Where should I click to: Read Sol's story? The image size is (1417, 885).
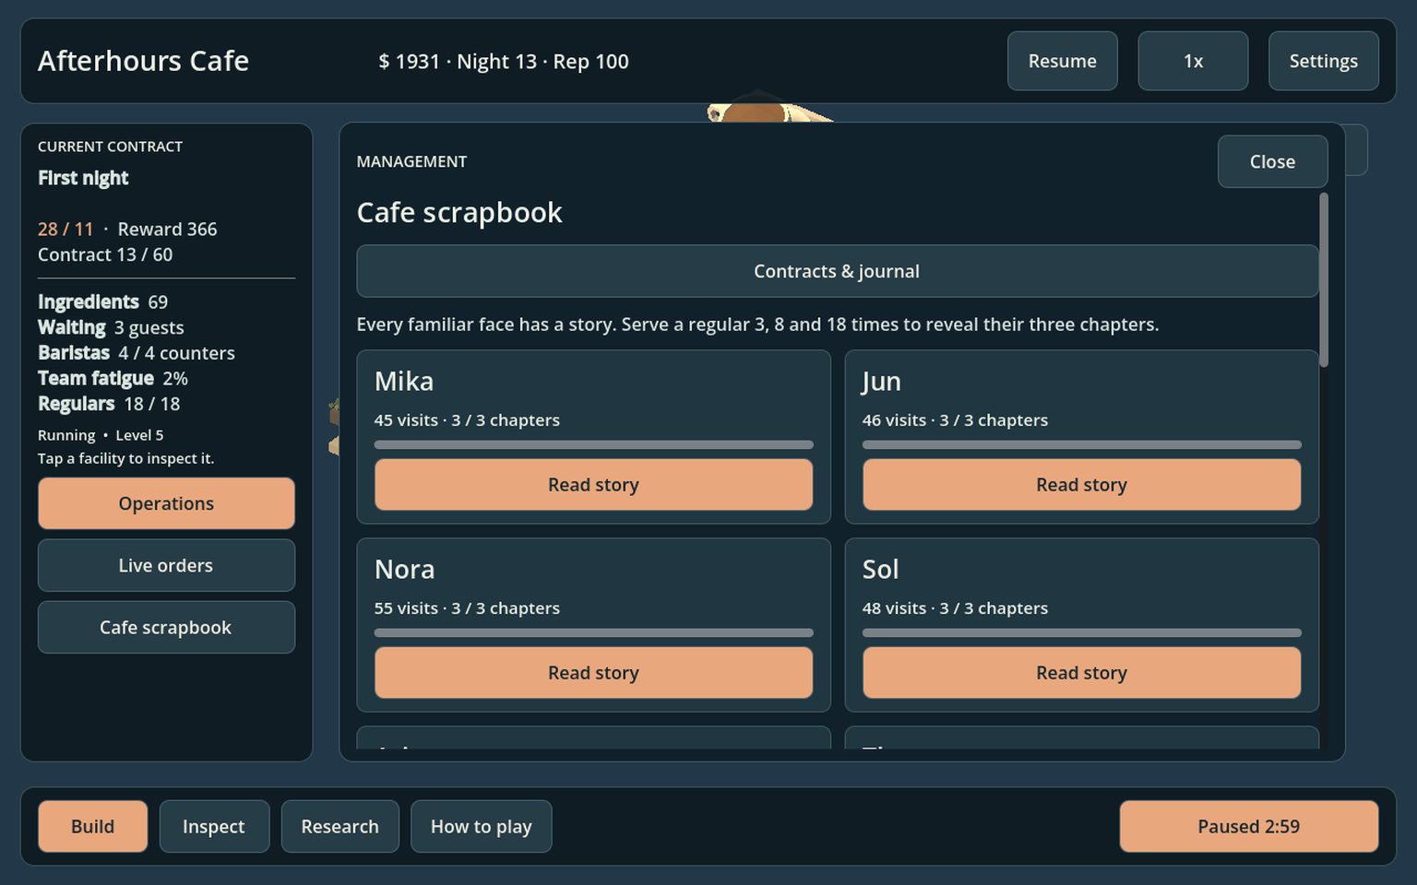(1081, 673)
